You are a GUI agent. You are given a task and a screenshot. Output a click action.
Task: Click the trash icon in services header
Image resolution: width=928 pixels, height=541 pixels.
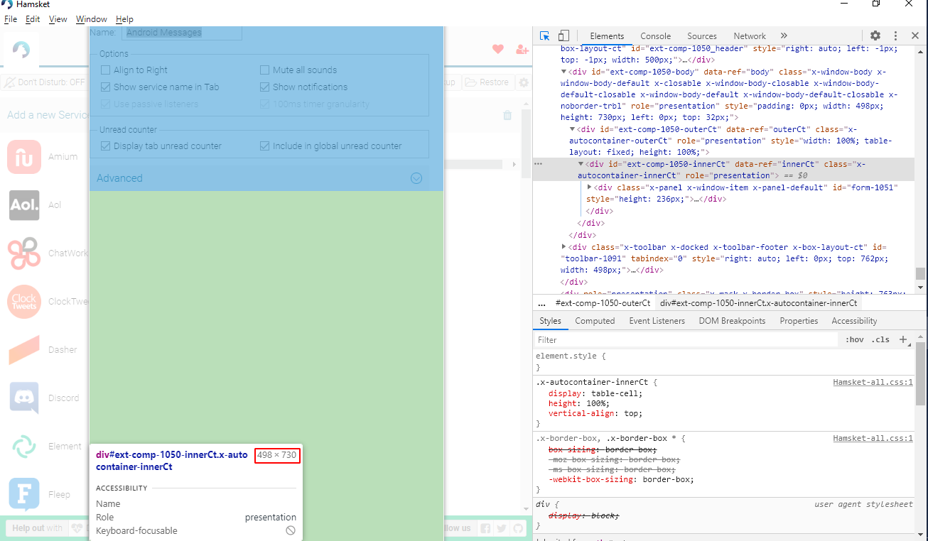pyautogui.click(x=507, y=115)
